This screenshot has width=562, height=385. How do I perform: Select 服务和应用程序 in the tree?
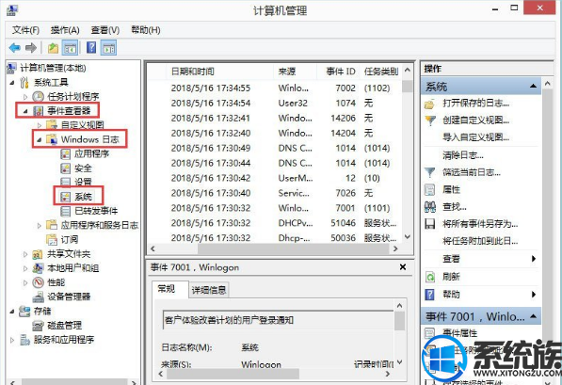(x=64, y=340)
